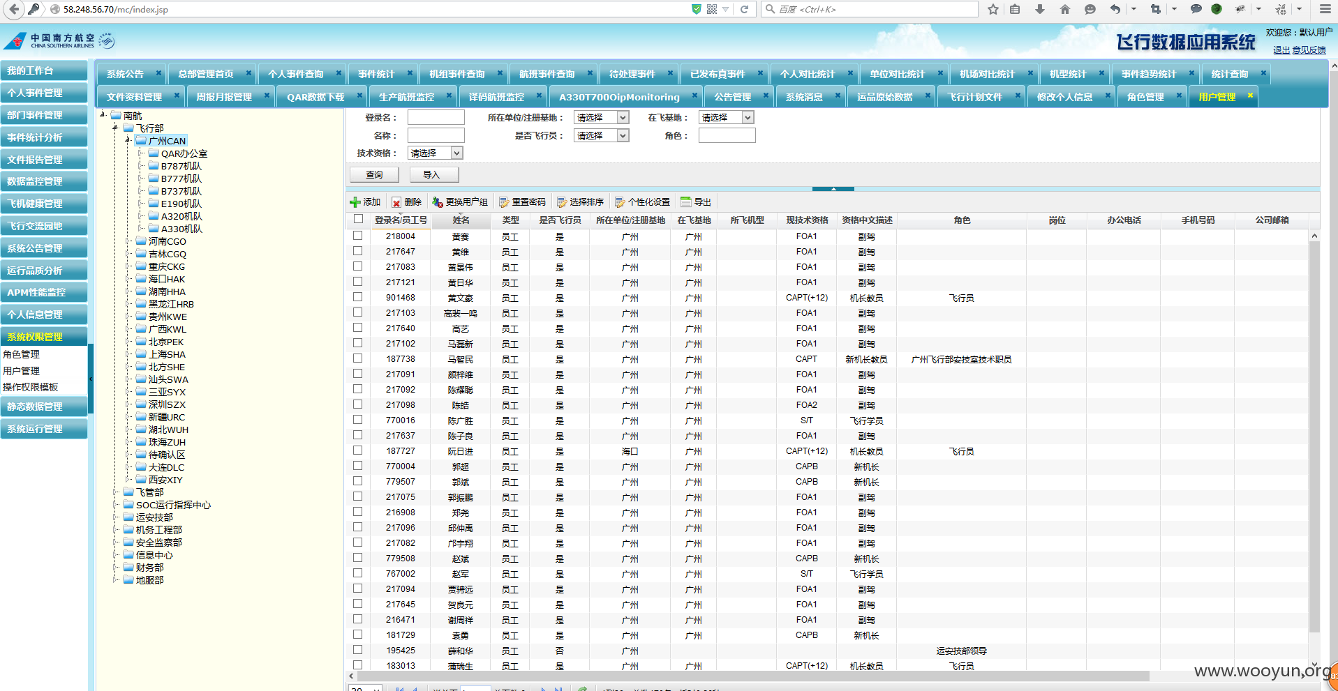Click the Export icon
1338x691 pixels.
coord(685,202)
